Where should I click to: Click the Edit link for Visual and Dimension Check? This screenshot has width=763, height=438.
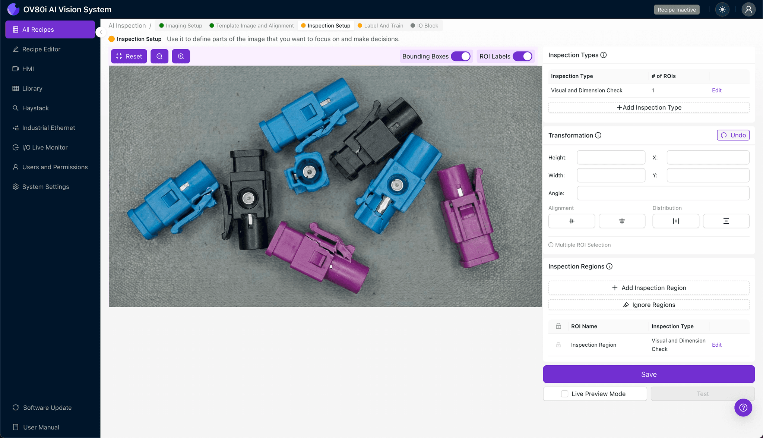pos(716,90)
